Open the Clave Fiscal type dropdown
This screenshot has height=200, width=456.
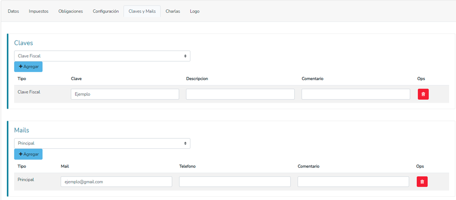coord(102,56)
